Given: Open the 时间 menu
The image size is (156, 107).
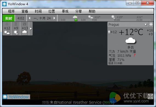Looking at the screenshot, I should coord(38,11).
